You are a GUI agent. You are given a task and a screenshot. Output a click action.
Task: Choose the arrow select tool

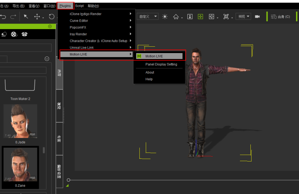(x=26, y=17)
